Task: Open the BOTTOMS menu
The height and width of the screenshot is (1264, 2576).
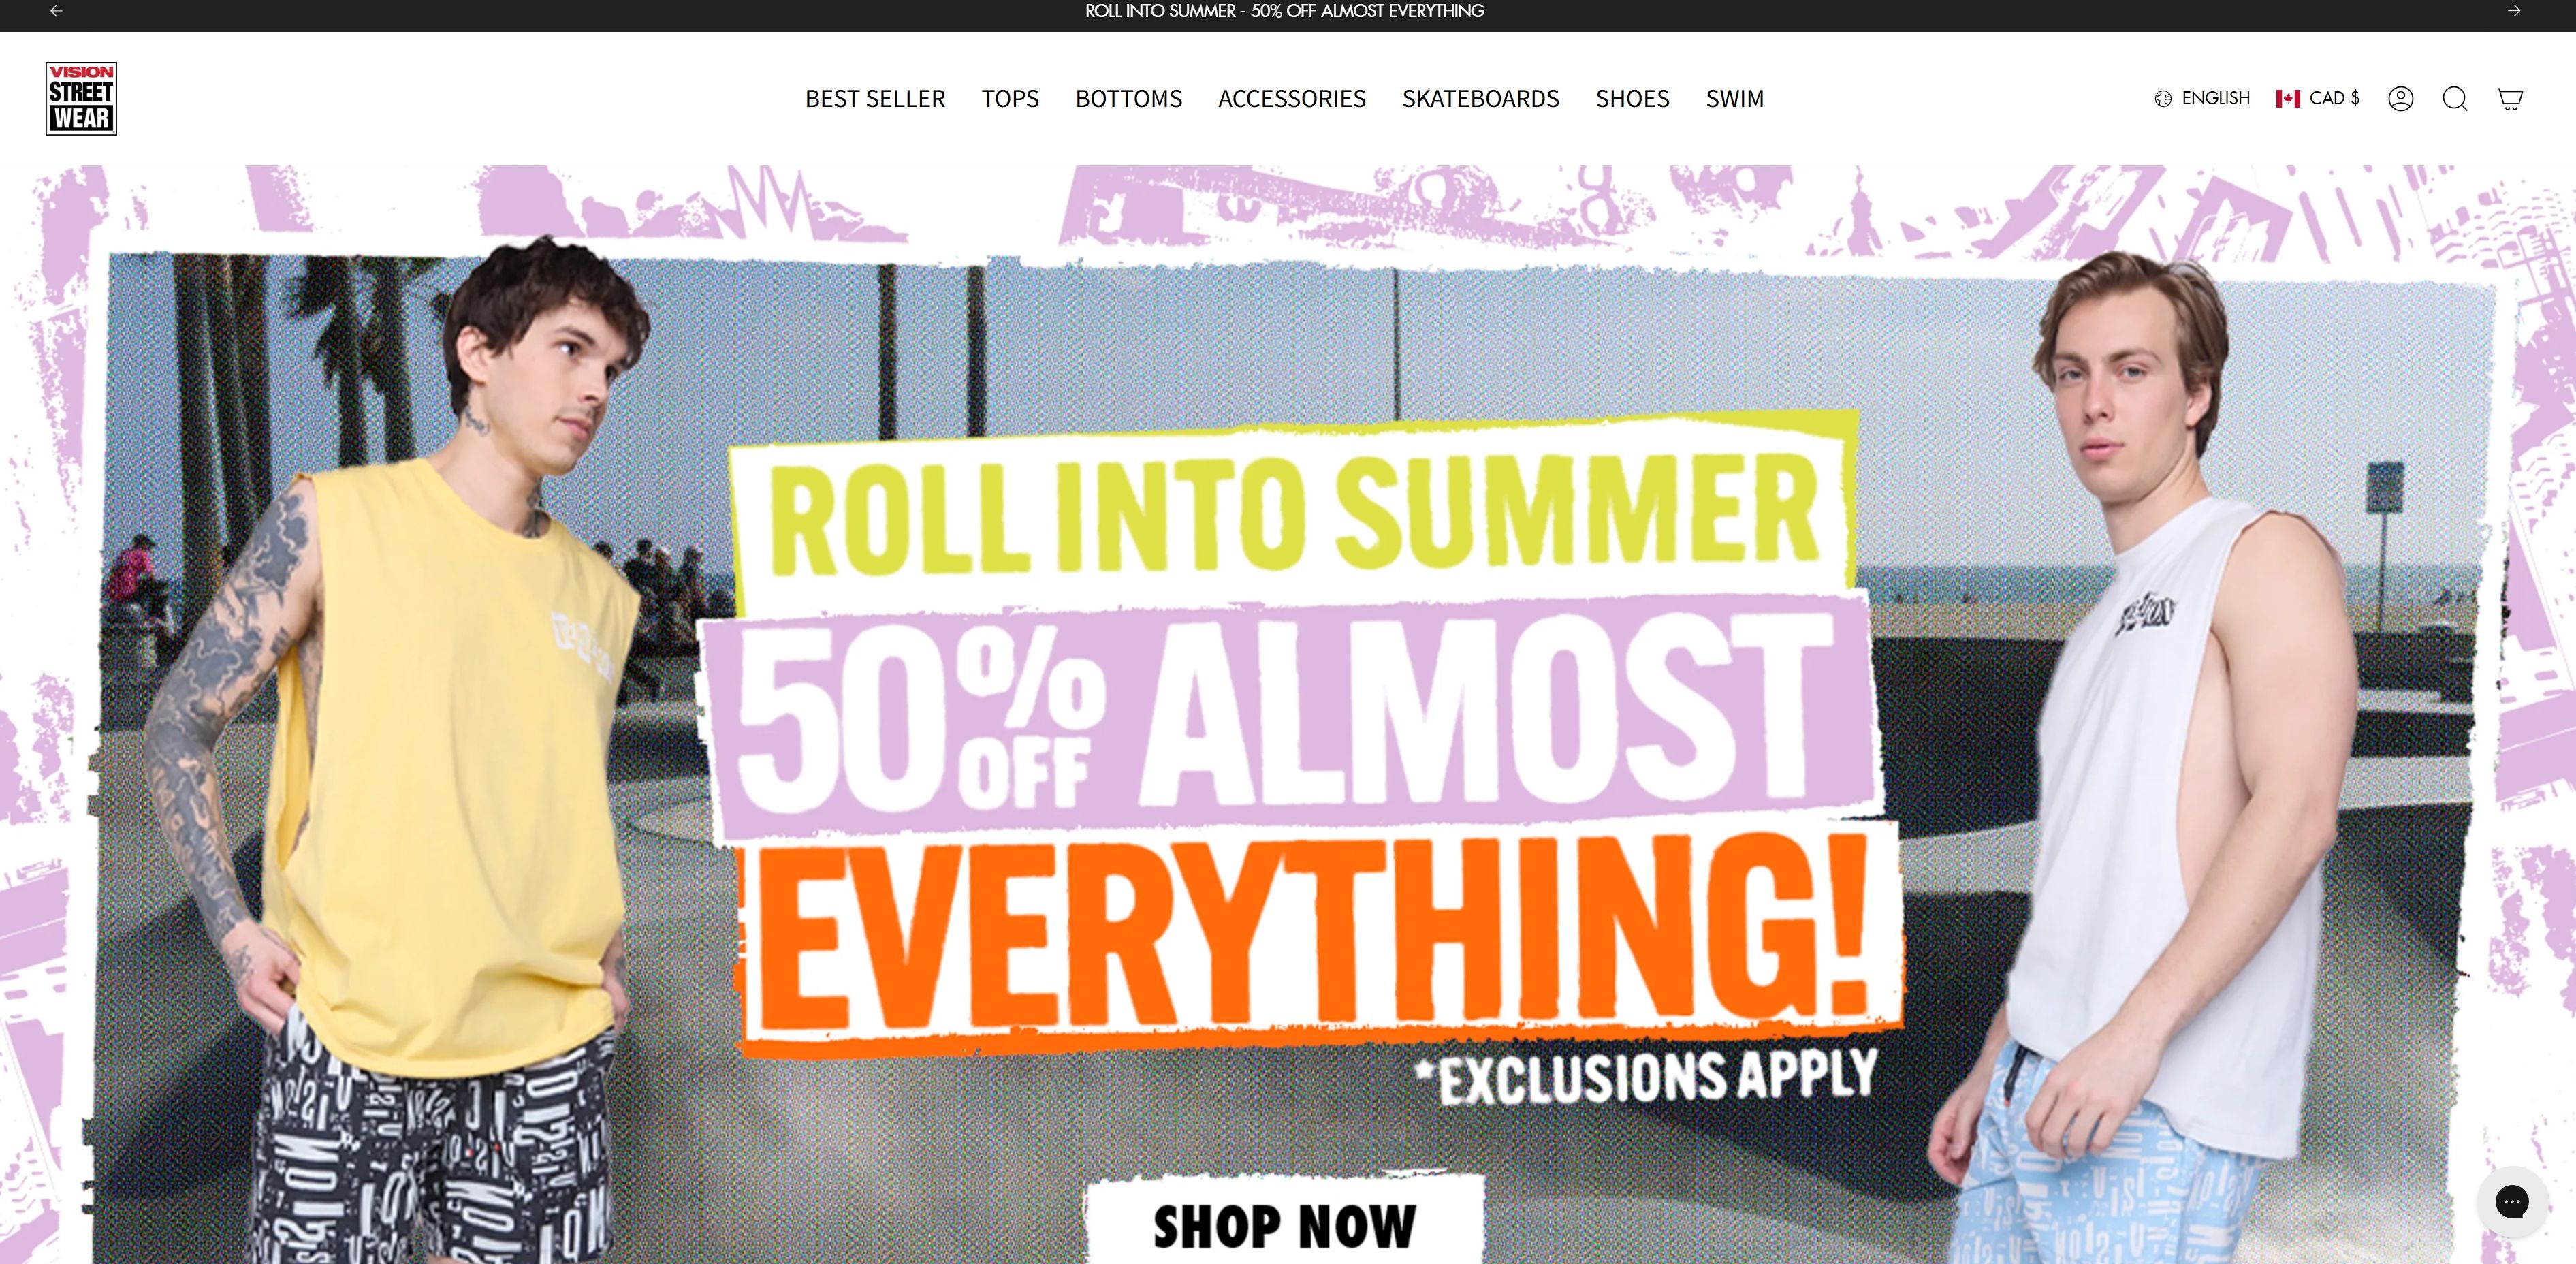Action: (x=1128, y=98)
